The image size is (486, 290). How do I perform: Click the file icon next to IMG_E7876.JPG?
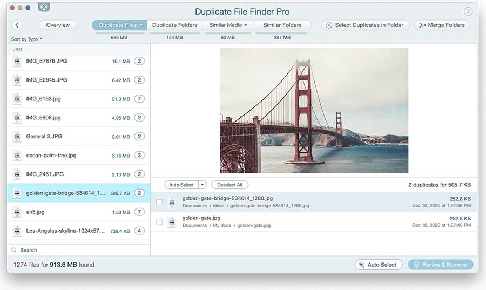pyautogui.click(x=17, y=61)
